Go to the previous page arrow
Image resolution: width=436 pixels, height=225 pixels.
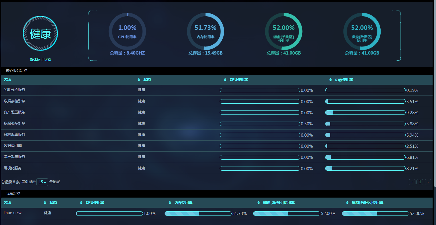pyautogui.click(x=412, y=182)
